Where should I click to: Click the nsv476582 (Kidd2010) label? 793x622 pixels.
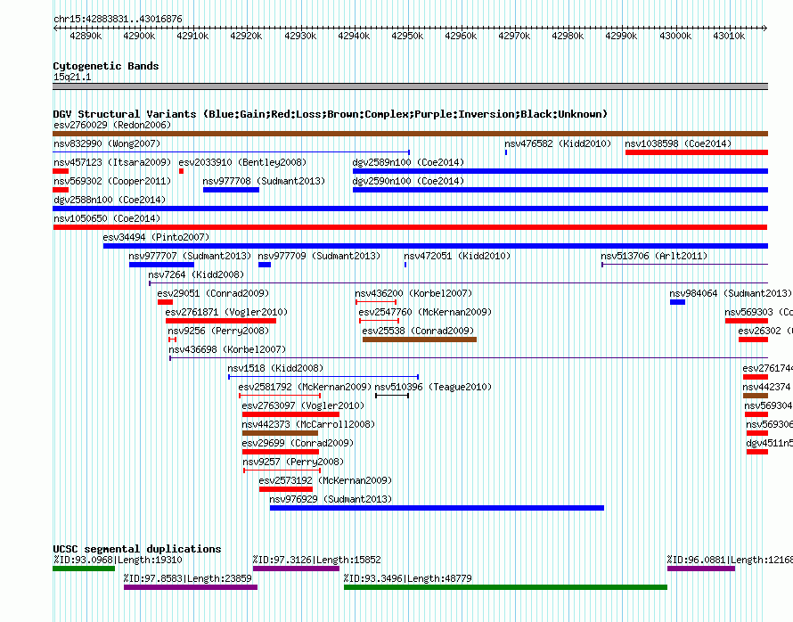(558, 143)
